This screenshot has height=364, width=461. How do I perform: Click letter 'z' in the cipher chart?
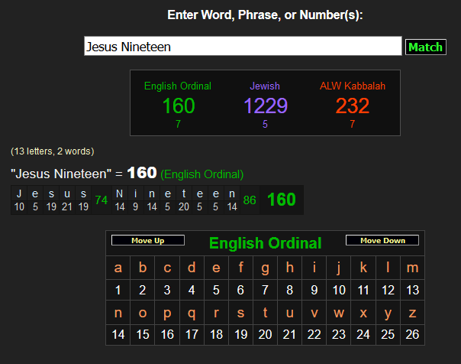(x=412, y=313)
